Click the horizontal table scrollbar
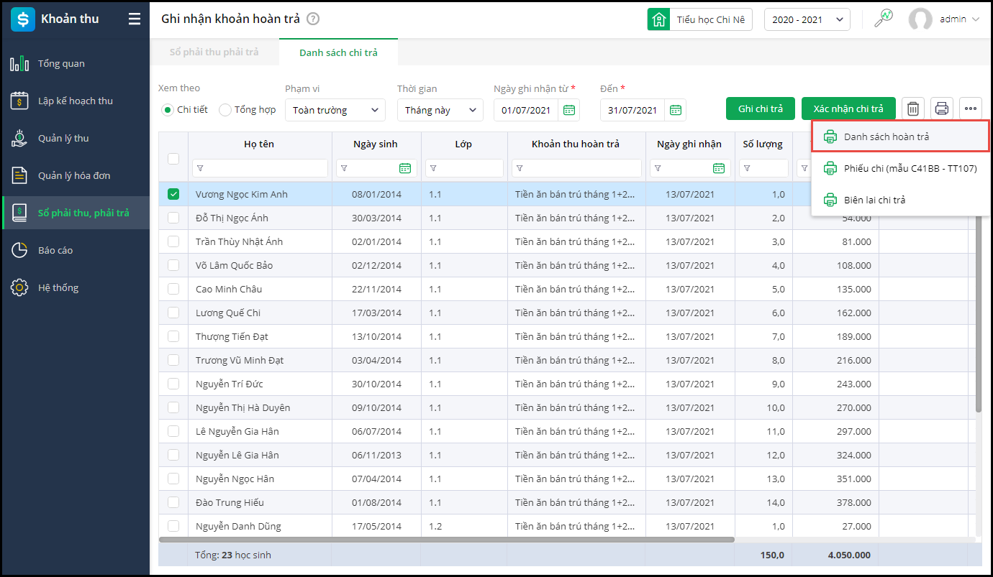The image size is (993, 577). tap(446, 539)
